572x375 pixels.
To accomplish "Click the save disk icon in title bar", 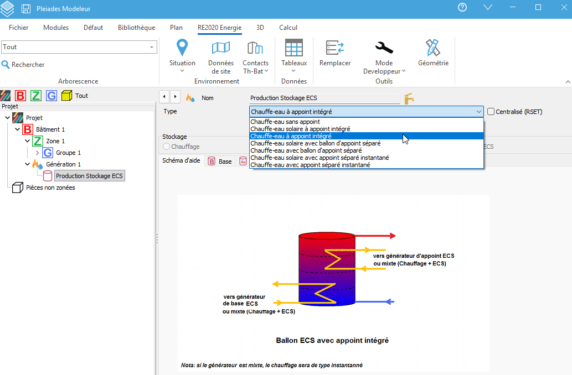I will (26, 9).
